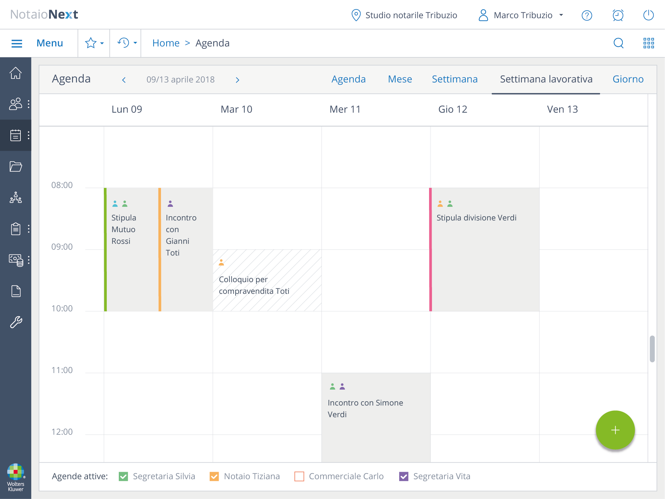665x499 pixels.
Task: Expand the favorites star dropdown
Action: (94, 43)
